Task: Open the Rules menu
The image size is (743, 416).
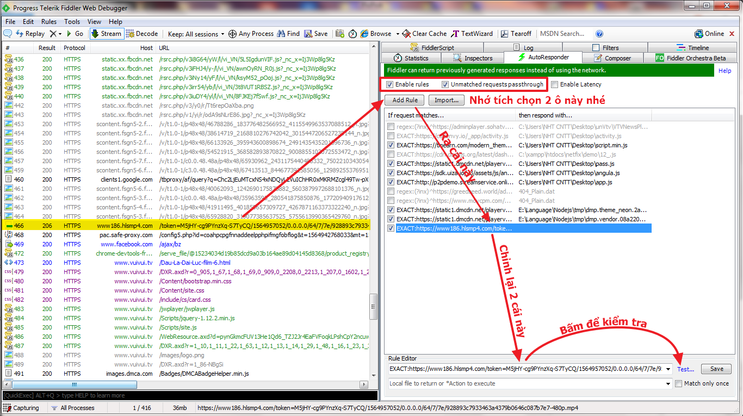Action: coord(49,22)
